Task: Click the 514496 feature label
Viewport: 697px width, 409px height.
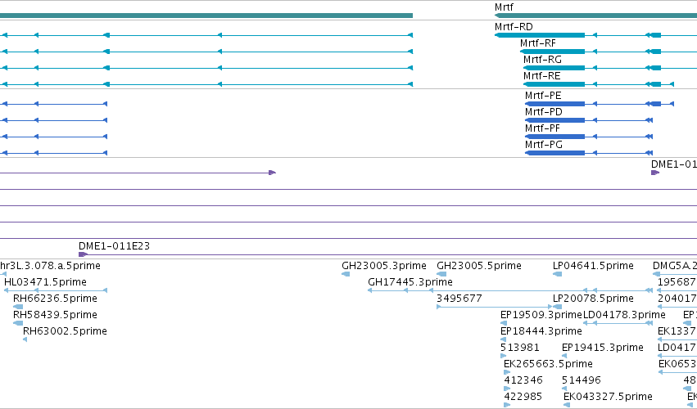Action: click(582, 380)
